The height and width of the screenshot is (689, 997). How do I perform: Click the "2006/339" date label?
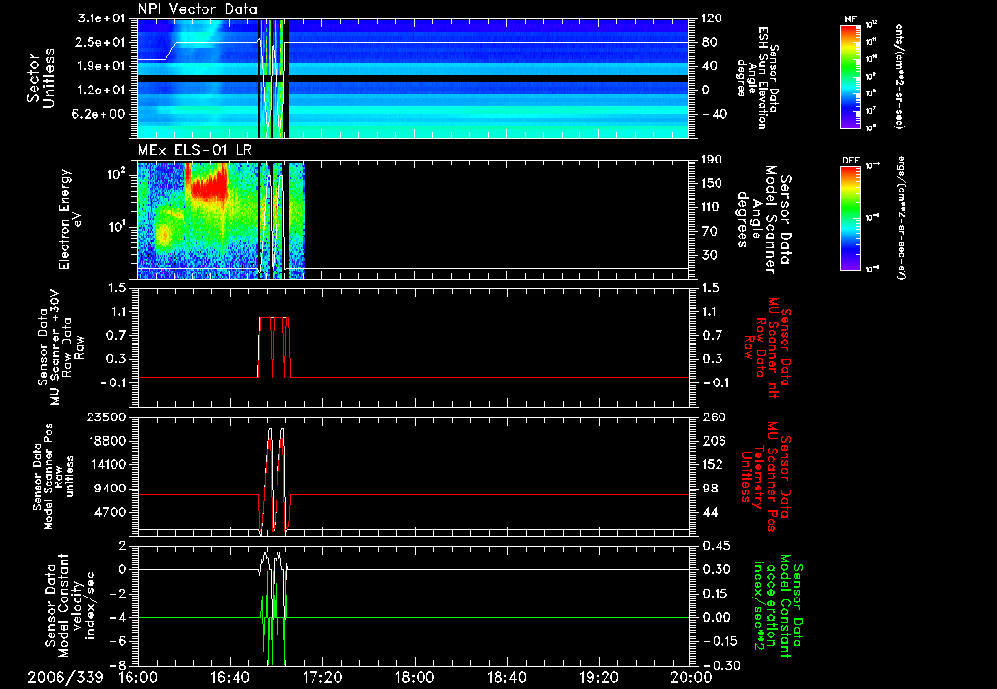click(65, 677)
